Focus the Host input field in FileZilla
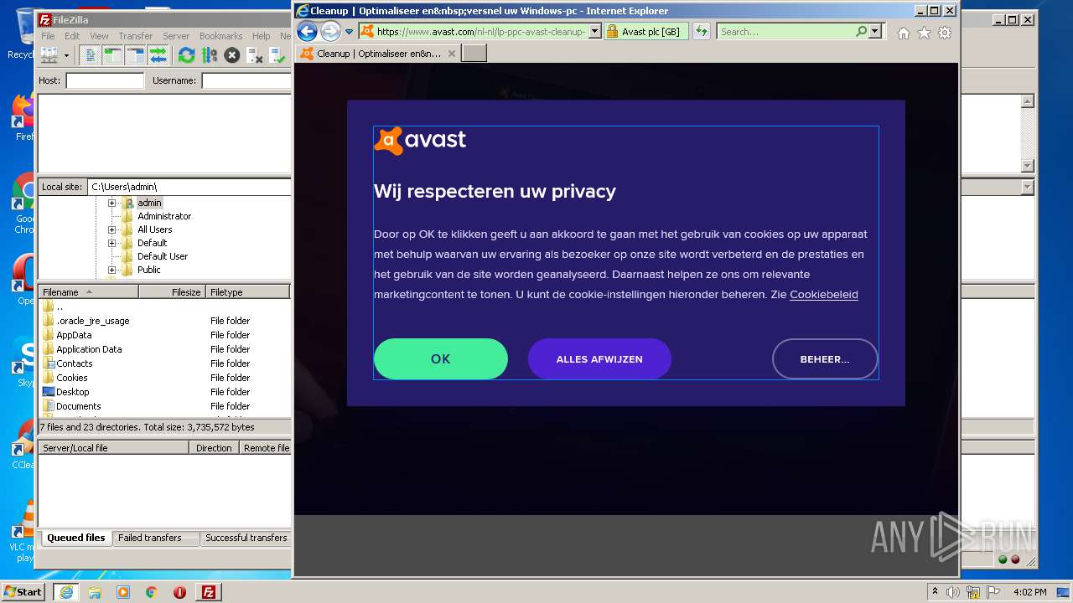Viewport: 1073px width, 603px height. click(105, 80)
